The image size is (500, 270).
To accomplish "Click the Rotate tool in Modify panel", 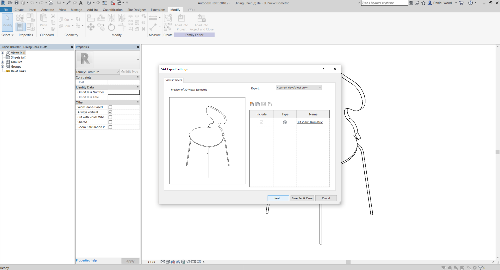I will 111,27.
